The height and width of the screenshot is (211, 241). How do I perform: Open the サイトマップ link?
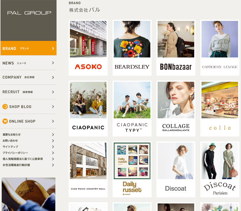pyautogui.click(x=10, y=147)
